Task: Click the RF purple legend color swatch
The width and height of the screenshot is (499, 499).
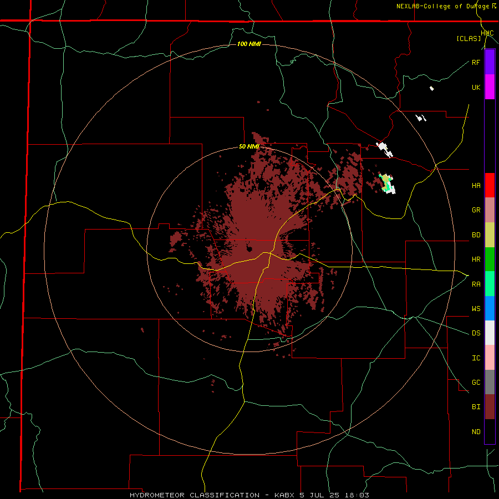Action: [x=490, y=62]
